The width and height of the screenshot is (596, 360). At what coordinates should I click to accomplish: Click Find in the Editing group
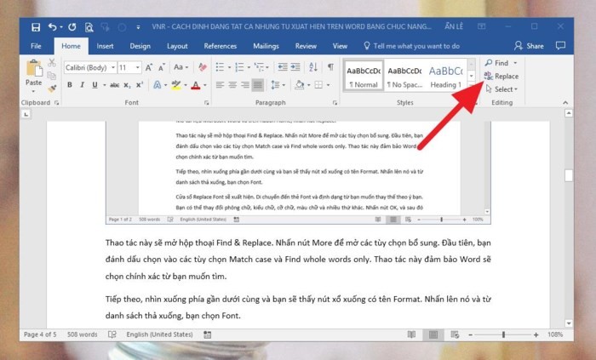[497, 63]
